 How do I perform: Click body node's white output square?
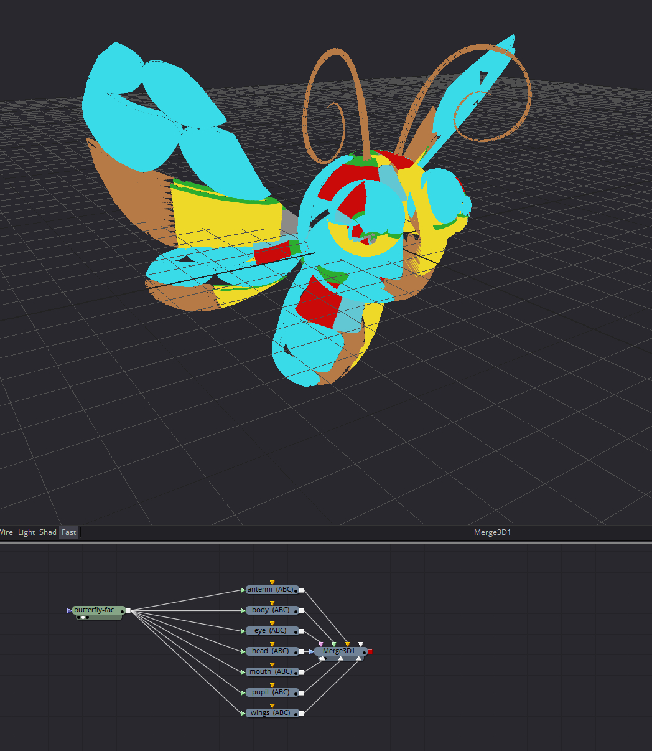pos(302,610)
